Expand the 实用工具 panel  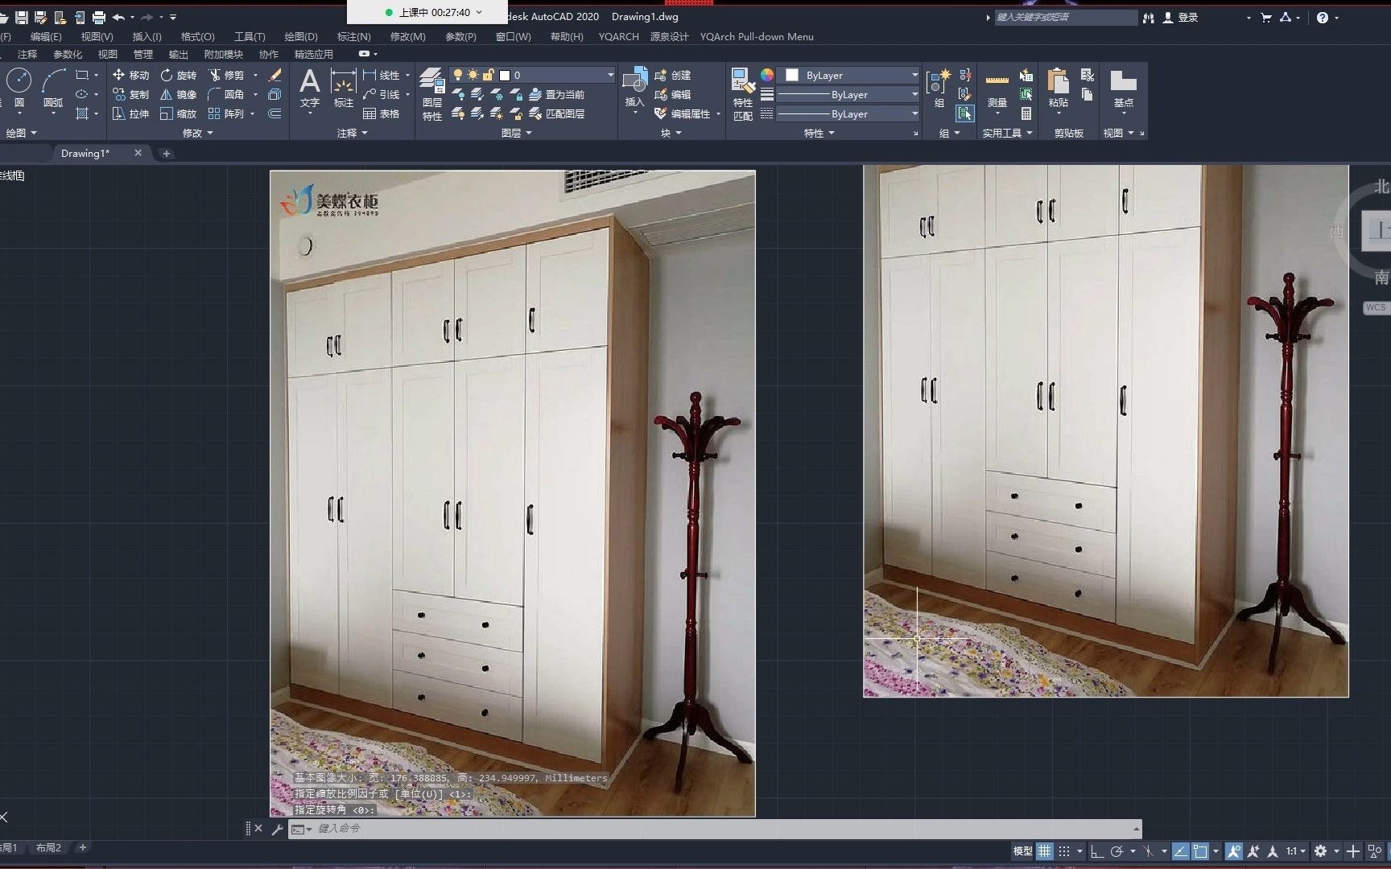point(1007,133)
